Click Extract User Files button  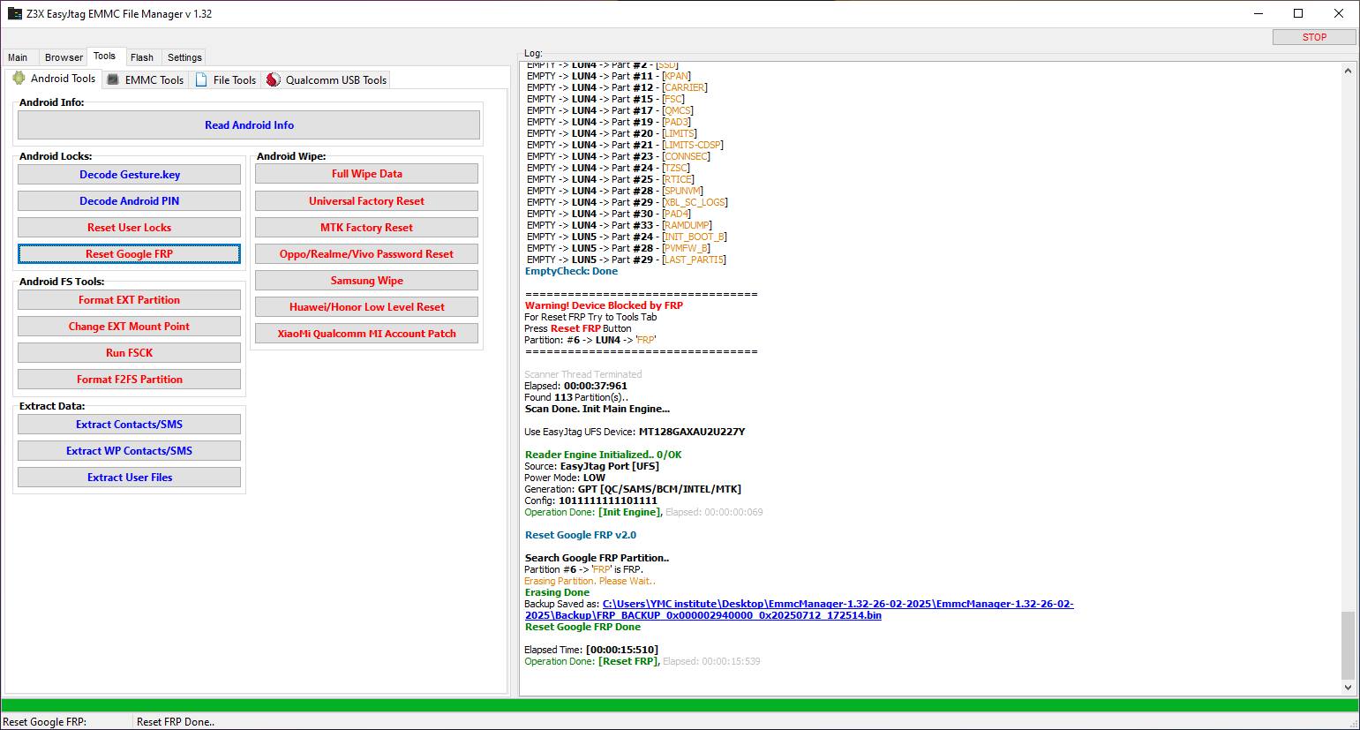(x=130, y=478)
